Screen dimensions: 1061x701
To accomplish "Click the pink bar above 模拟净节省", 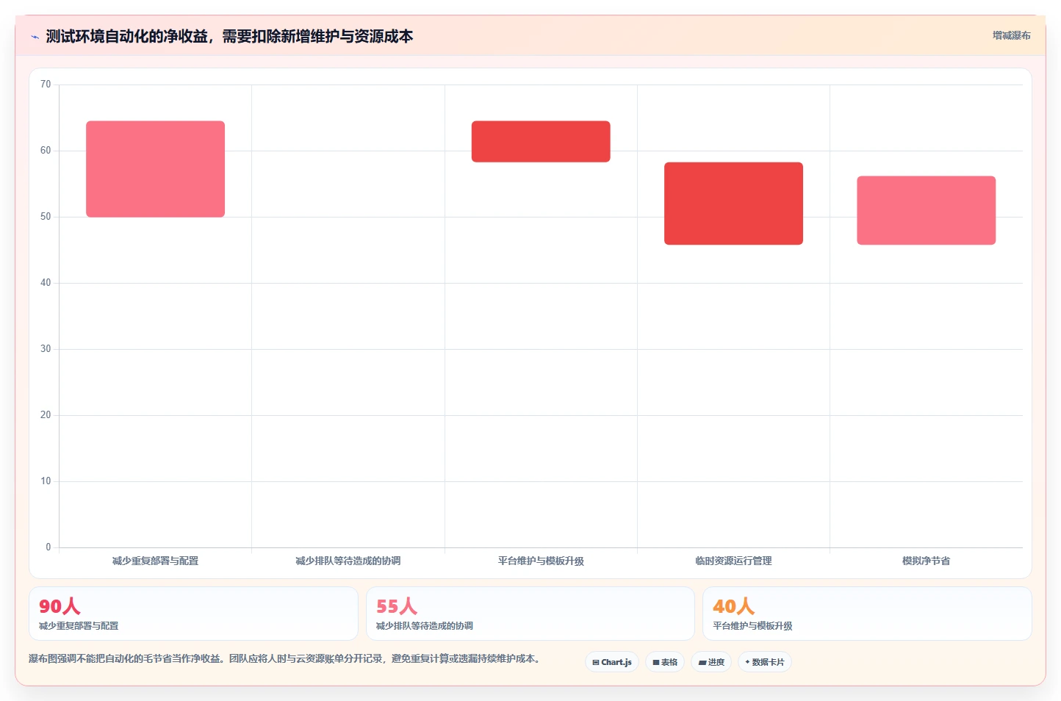I will (926, 210).
